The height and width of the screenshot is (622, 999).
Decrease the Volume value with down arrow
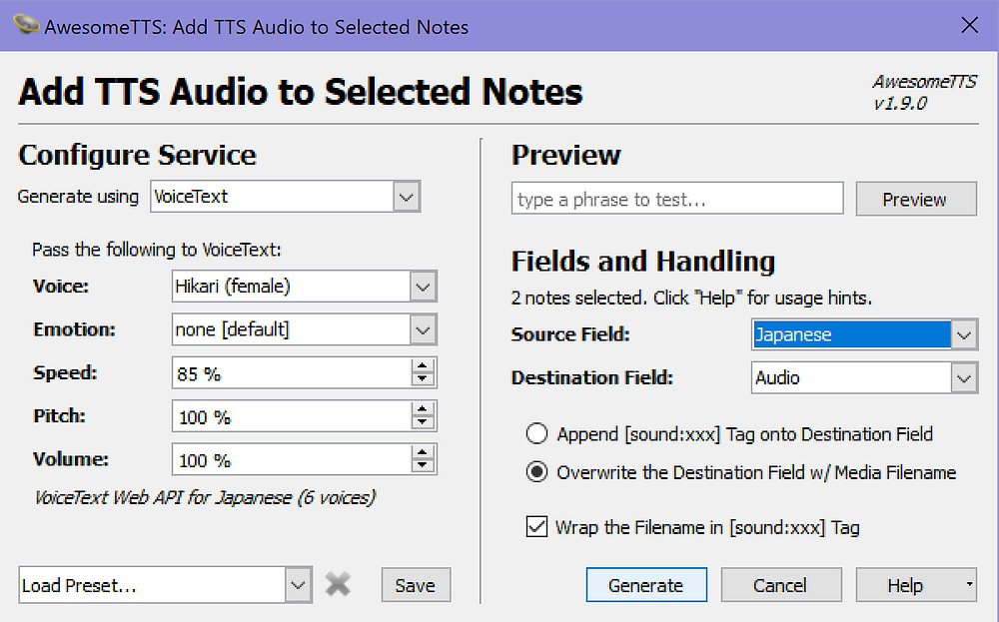tap(423, 466)
